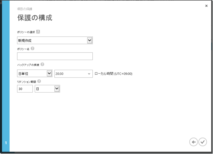Click the help icon next to ポリシーの選択
The width and height of the screenshot is (213, 154).
(x=38, y=32)
